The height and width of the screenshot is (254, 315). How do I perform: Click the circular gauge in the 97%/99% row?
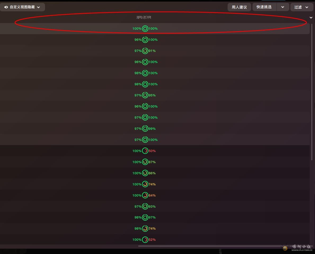click(x=145, y=129)
